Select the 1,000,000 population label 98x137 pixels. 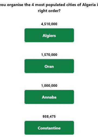click(x=49, y=86)
